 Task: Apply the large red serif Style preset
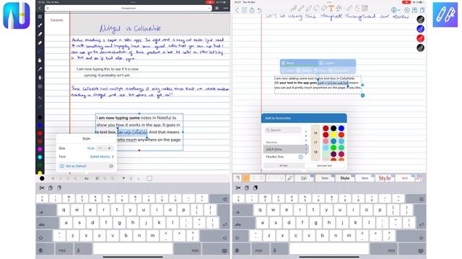(385, 178)
